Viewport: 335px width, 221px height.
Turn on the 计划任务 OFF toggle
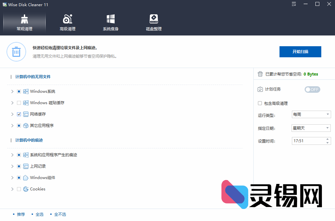(312, 89)
